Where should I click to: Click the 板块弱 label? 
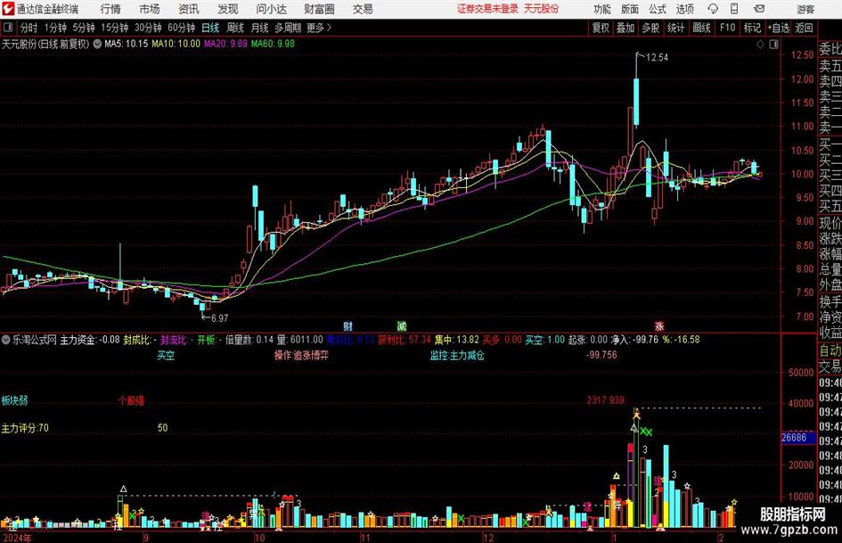pos(14,400)
